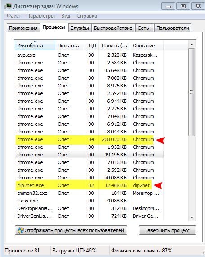The width and height of the screenshot is (205, 257).
Task: Click scrollbar down arrow in process list
Action: tap(192, 218)
